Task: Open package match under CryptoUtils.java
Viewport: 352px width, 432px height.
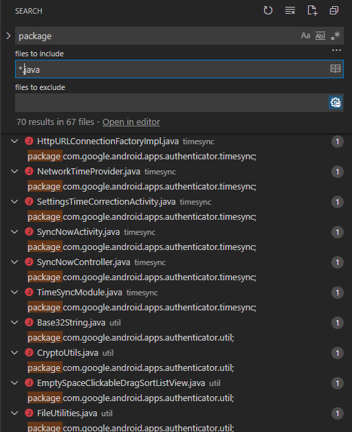Action: 131,368
